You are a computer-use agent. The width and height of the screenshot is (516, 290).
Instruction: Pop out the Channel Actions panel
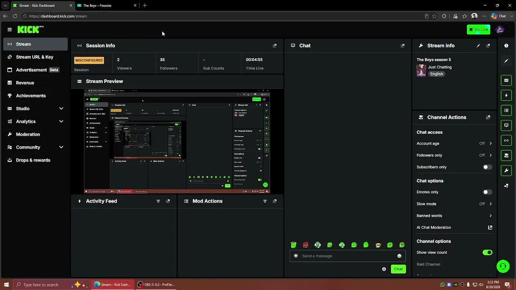click(488, 117)
